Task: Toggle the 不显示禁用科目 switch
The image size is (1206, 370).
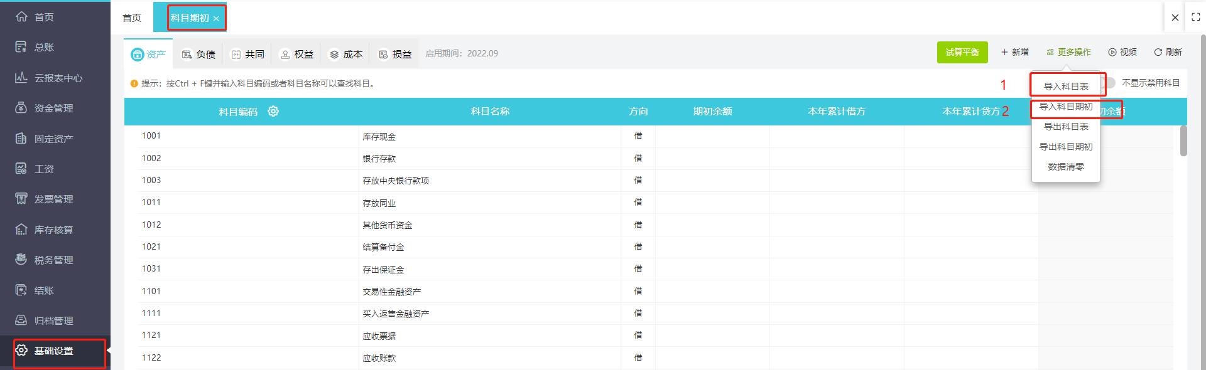Action: click(x=1109, y=83)
